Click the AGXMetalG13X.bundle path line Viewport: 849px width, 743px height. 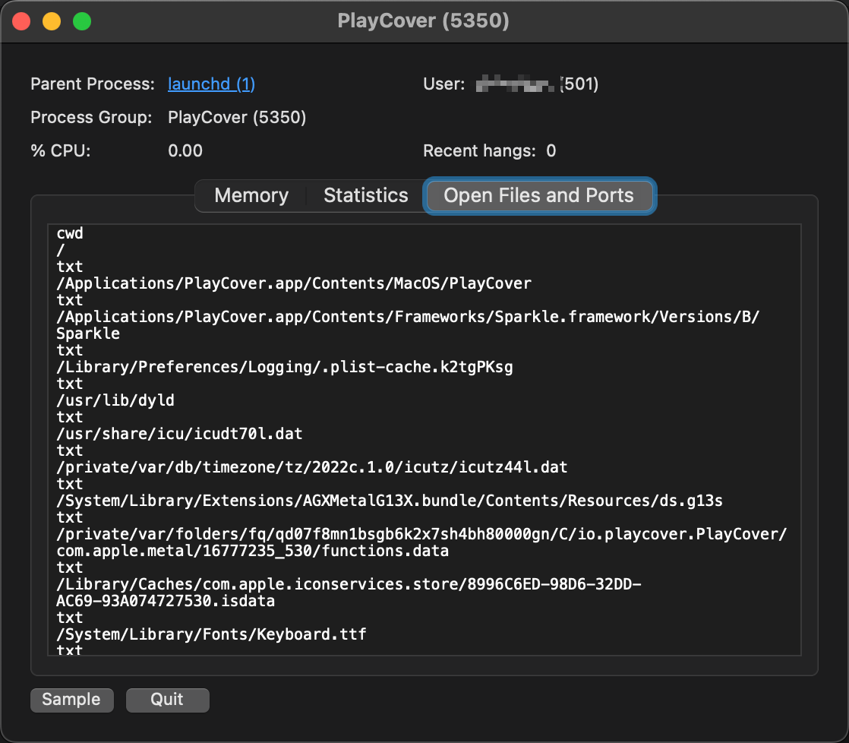pyautogui.click(x=390, y=501)
